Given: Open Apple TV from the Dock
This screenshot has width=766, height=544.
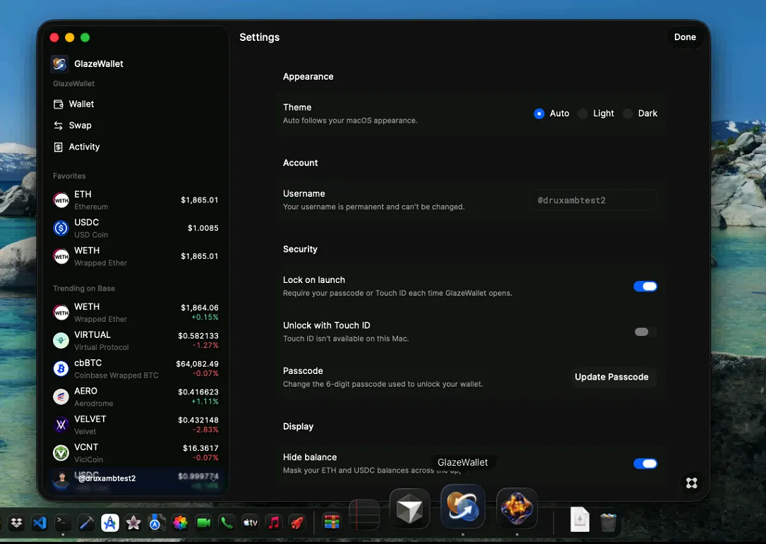Looking at the screenshot, I should (x=251, y=523).
